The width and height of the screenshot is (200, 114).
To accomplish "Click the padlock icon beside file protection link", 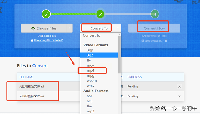I will pyautogui.click(x=32, y=40).
